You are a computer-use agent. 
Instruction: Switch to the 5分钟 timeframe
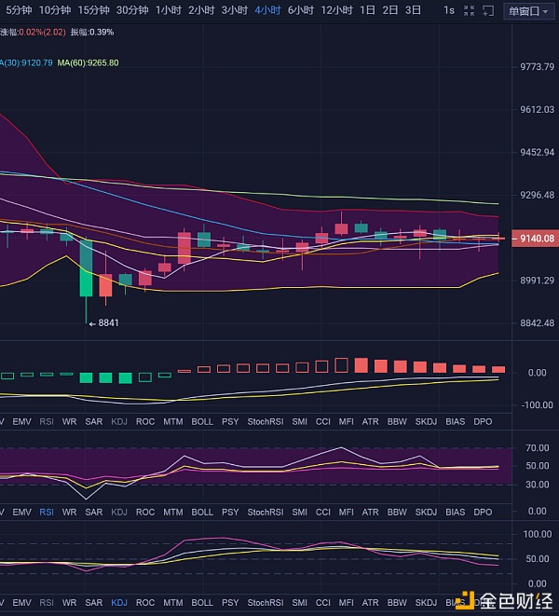pyautogui.click(x=19, y=10)
